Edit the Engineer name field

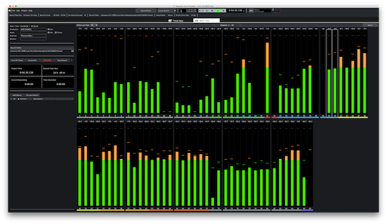click(x=33, y=36)
